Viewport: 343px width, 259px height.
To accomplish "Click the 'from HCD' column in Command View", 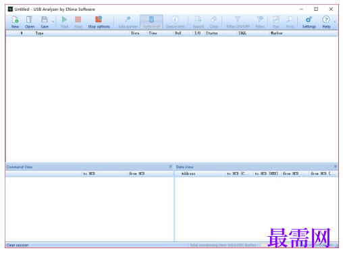I will click(x=151, y=173).
